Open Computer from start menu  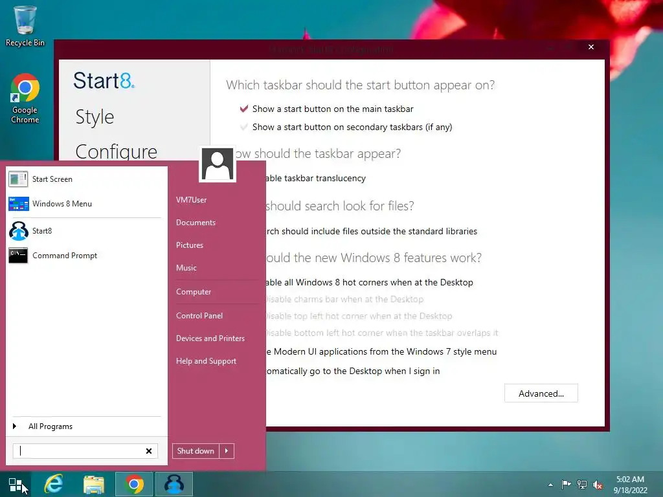coord(194,292)
